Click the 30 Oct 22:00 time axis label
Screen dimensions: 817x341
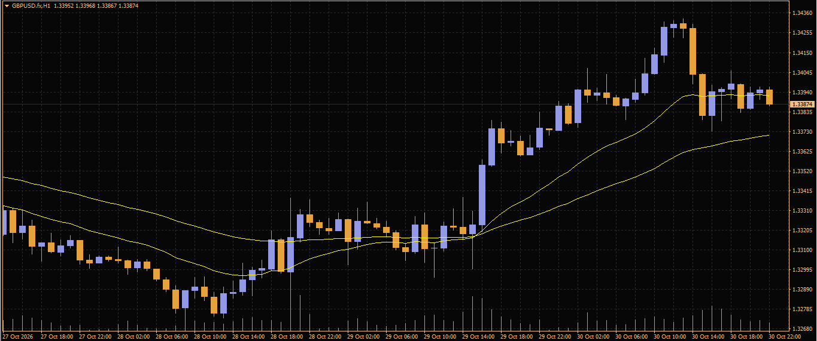coord(785,337)
